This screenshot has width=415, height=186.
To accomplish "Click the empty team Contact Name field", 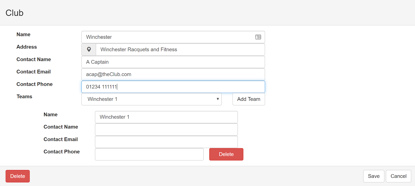I will point(166,129).
